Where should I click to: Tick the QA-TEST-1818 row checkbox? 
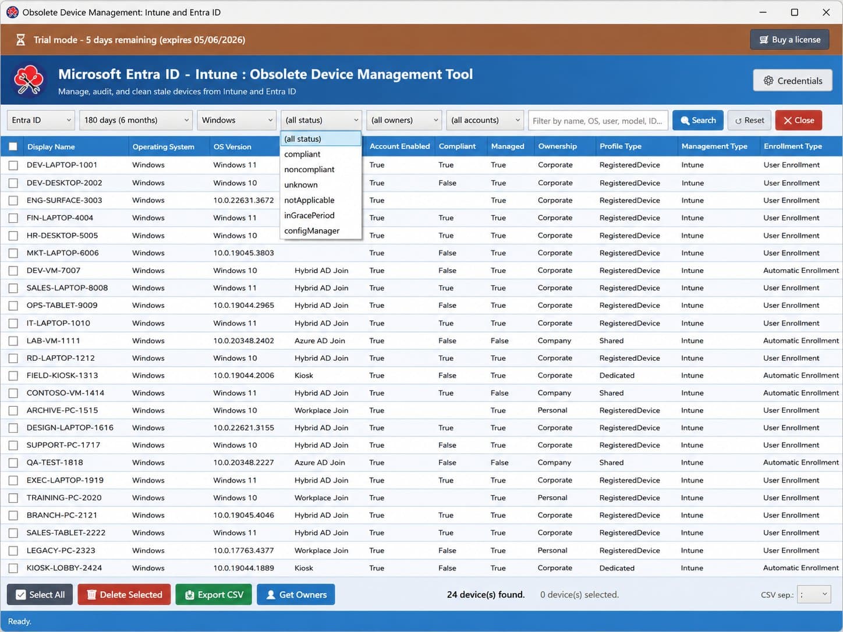13,463
